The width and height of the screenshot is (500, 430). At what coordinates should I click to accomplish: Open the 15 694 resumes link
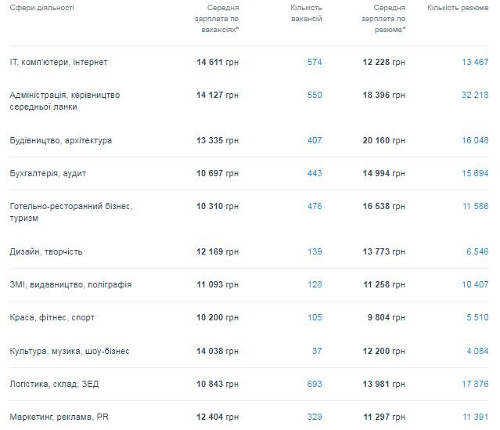473,173
